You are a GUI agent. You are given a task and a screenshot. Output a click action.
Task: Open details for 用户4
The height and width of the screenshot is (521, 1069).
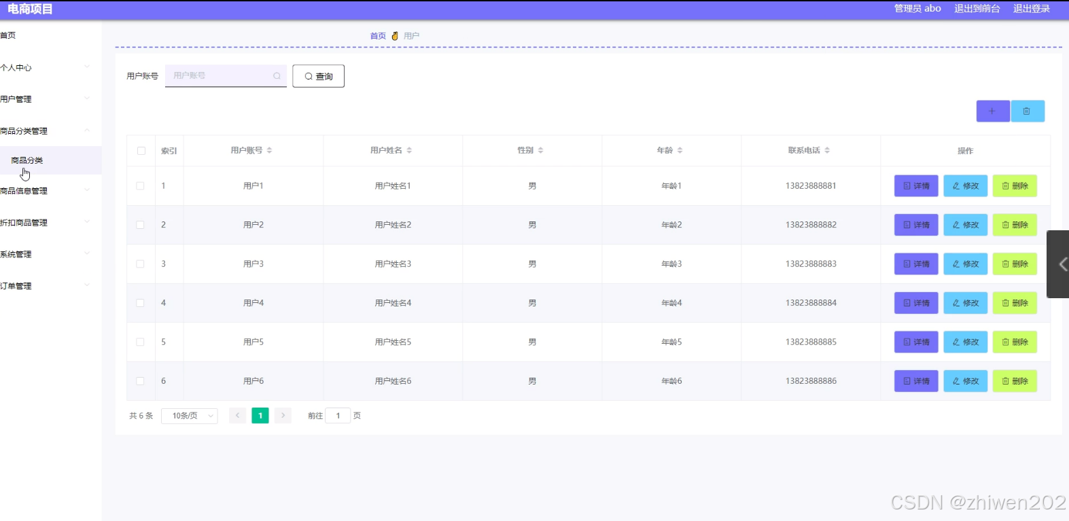[x=916, y=303]
